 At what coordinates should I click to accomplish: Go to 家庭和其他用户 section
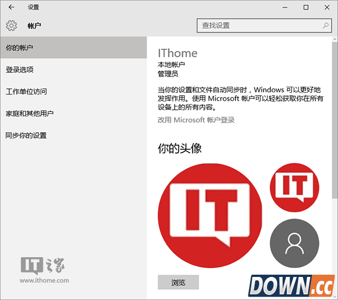(73, 113)
